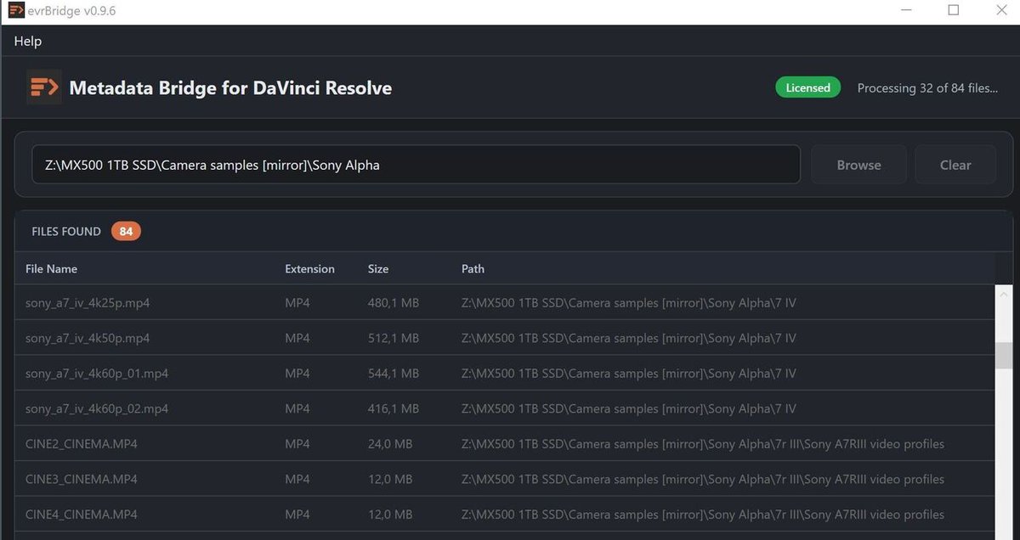Click the 480,1 MB size cell

(x=393, y=302)
